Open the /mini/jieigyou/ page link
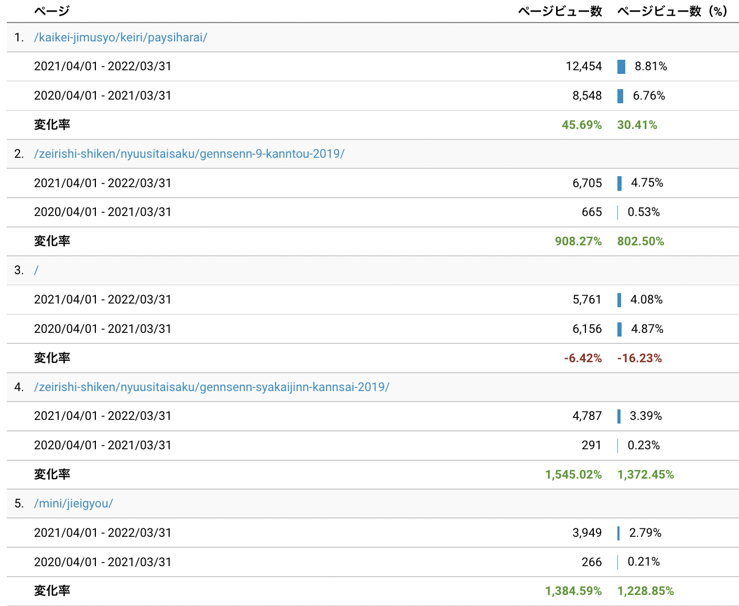The image size is (739, 606). point(73,504)
